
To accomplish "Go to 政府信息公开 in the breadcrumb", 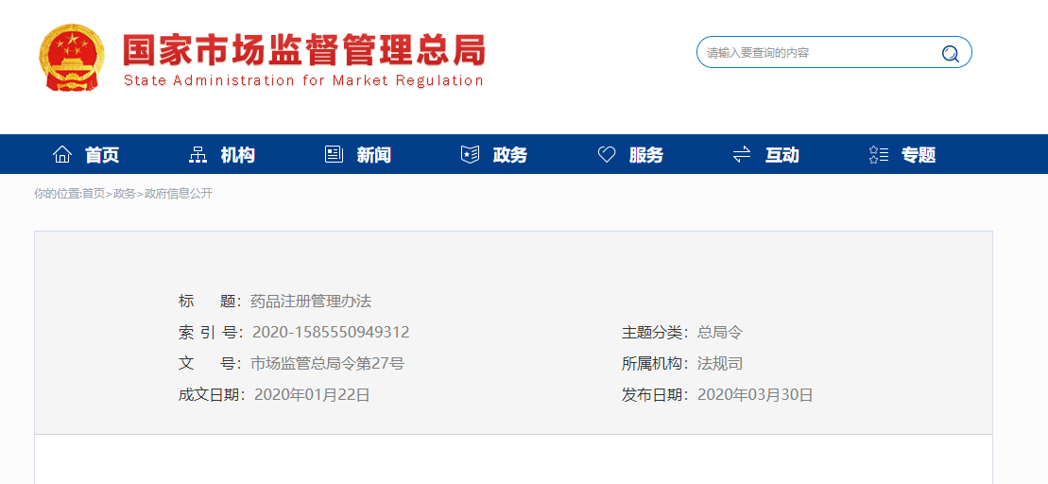I will click(x=179, y=194).
